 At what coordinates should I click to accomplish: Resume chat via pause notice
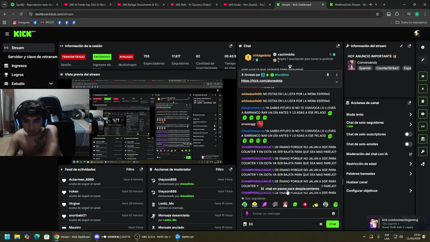290,189
